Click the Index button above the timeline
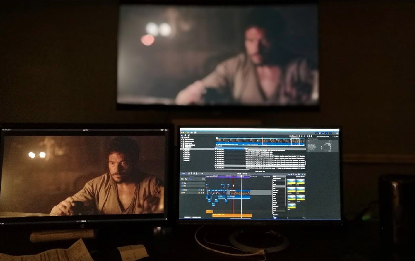Image resolution: width=415 pixels, height=261 pixels. point(183,173)
